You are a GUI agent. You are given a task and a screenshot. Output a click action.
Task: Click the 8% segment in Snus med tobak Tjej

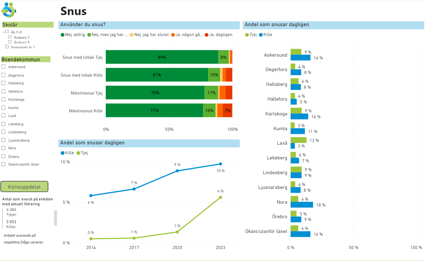click(x=223, y=57)
